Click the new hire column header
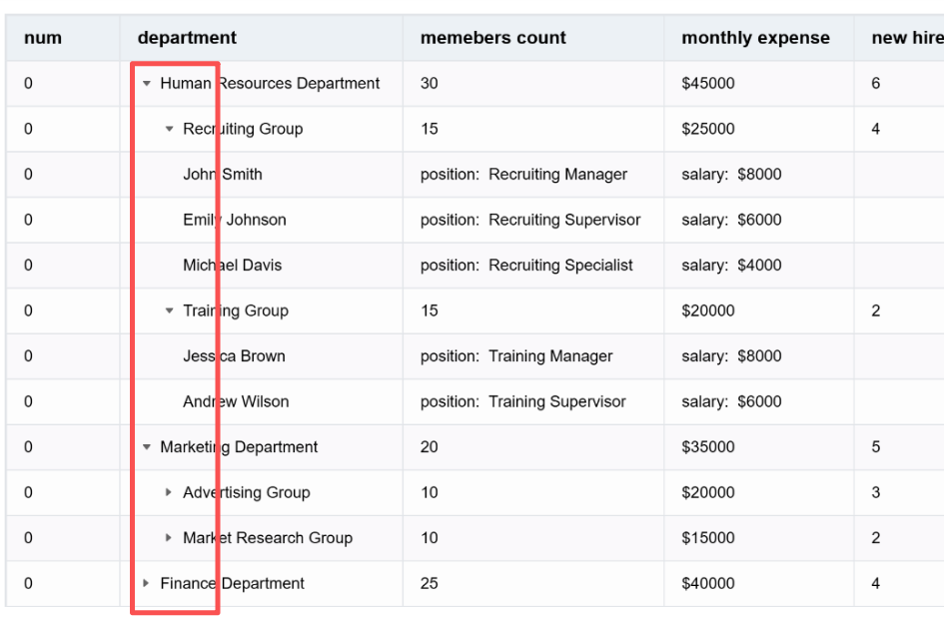Image resolution: width=944 pixels, height=618 pixels. coord(905,38)
